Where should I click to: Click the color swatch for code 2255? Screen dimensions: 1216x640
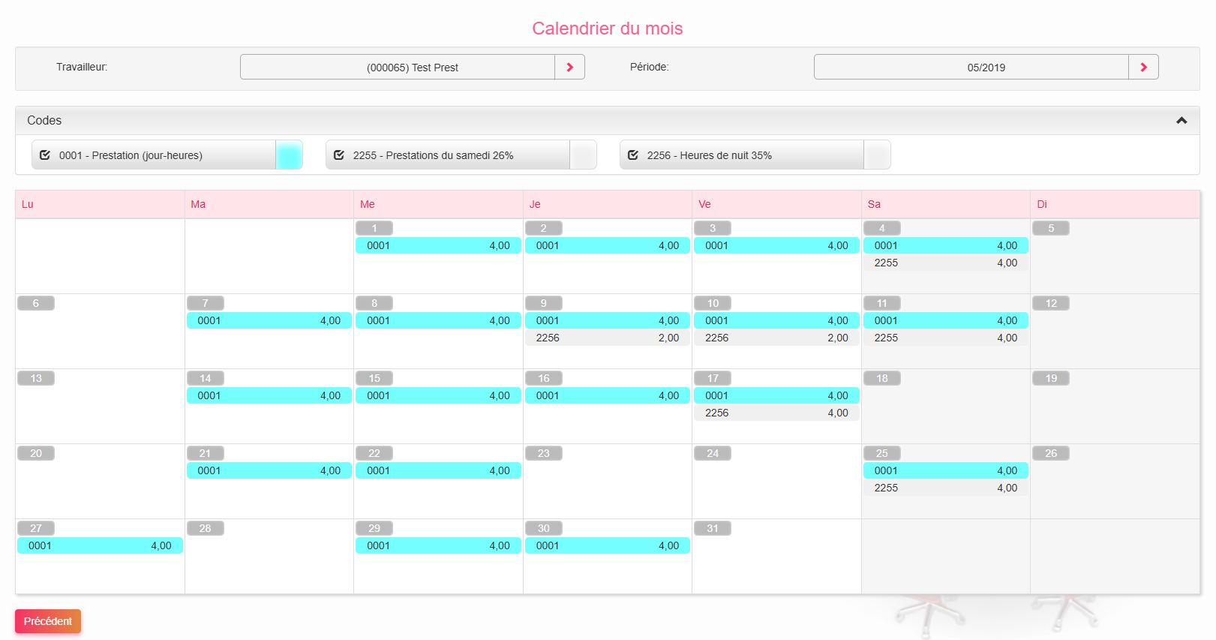[583, 155]
